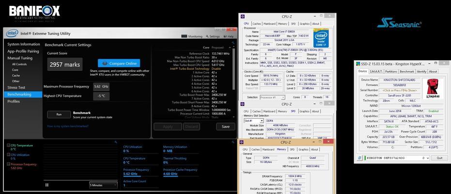Click the Apply button in XTU
Screen dimensions: 451x194
pyautogui.click(x=168, y=127)
